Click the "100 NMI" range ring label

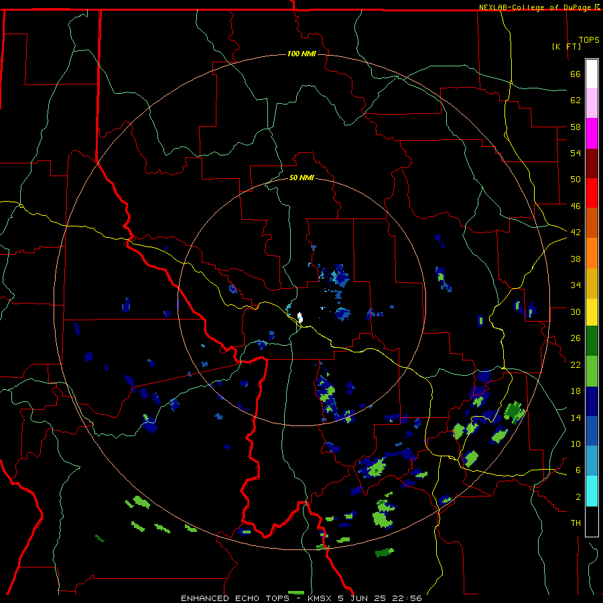(x=301, y=54)
